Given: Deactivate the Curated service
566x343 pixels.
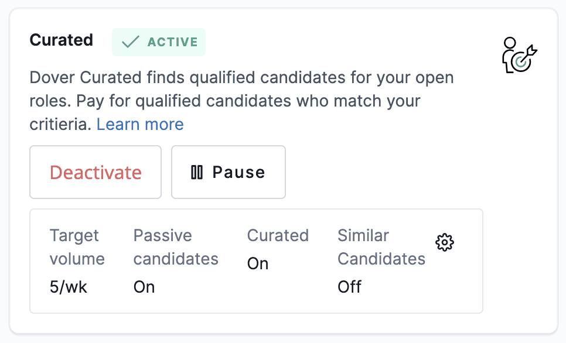Looking at the screenshot, I should click(x=96, y=172).
